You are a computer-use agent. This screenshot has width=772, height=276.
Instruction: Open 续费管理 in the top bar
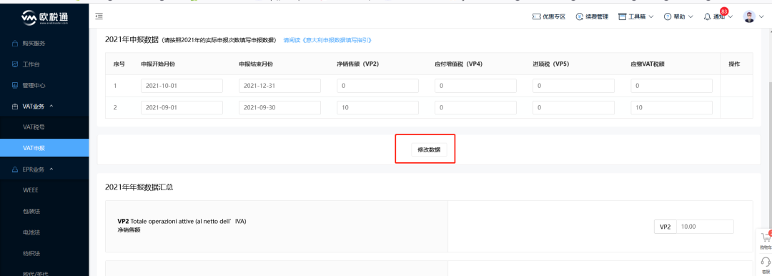click(x=593, y=16)
